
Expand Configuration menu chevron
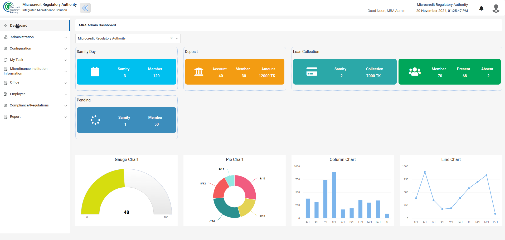pyautogui.click(x=66, y=49)
